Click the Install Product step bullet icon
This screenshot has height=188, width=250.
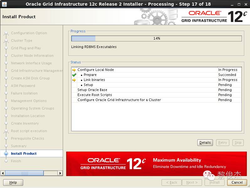coord(6,153)
